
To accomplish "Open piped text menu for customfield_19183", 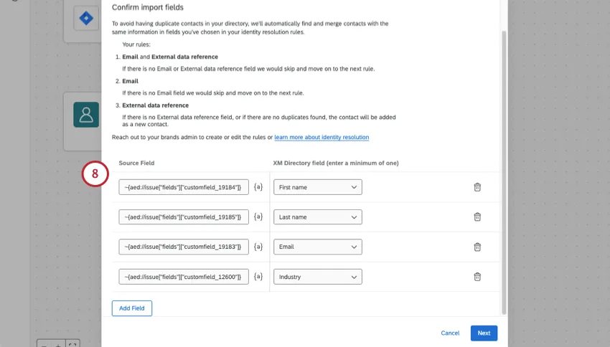I will (258, 247).
